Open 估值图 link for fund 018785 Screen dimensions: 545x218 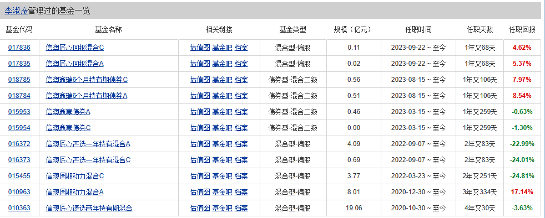pyautogui.click(x=200, y=80)
